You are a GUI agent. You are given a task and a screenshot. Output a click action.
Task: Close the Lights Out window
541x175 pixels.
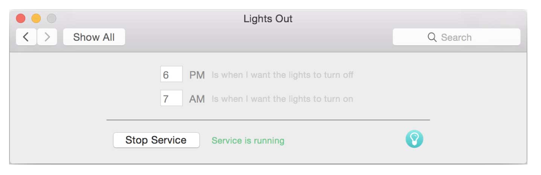[21, 18]
